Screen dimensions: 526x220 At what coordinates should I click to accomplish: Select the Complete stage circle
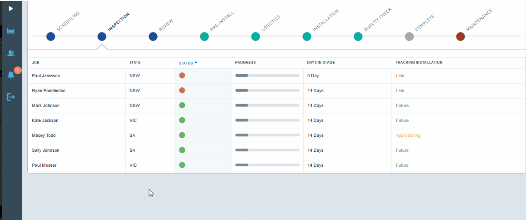coord(409,37)
